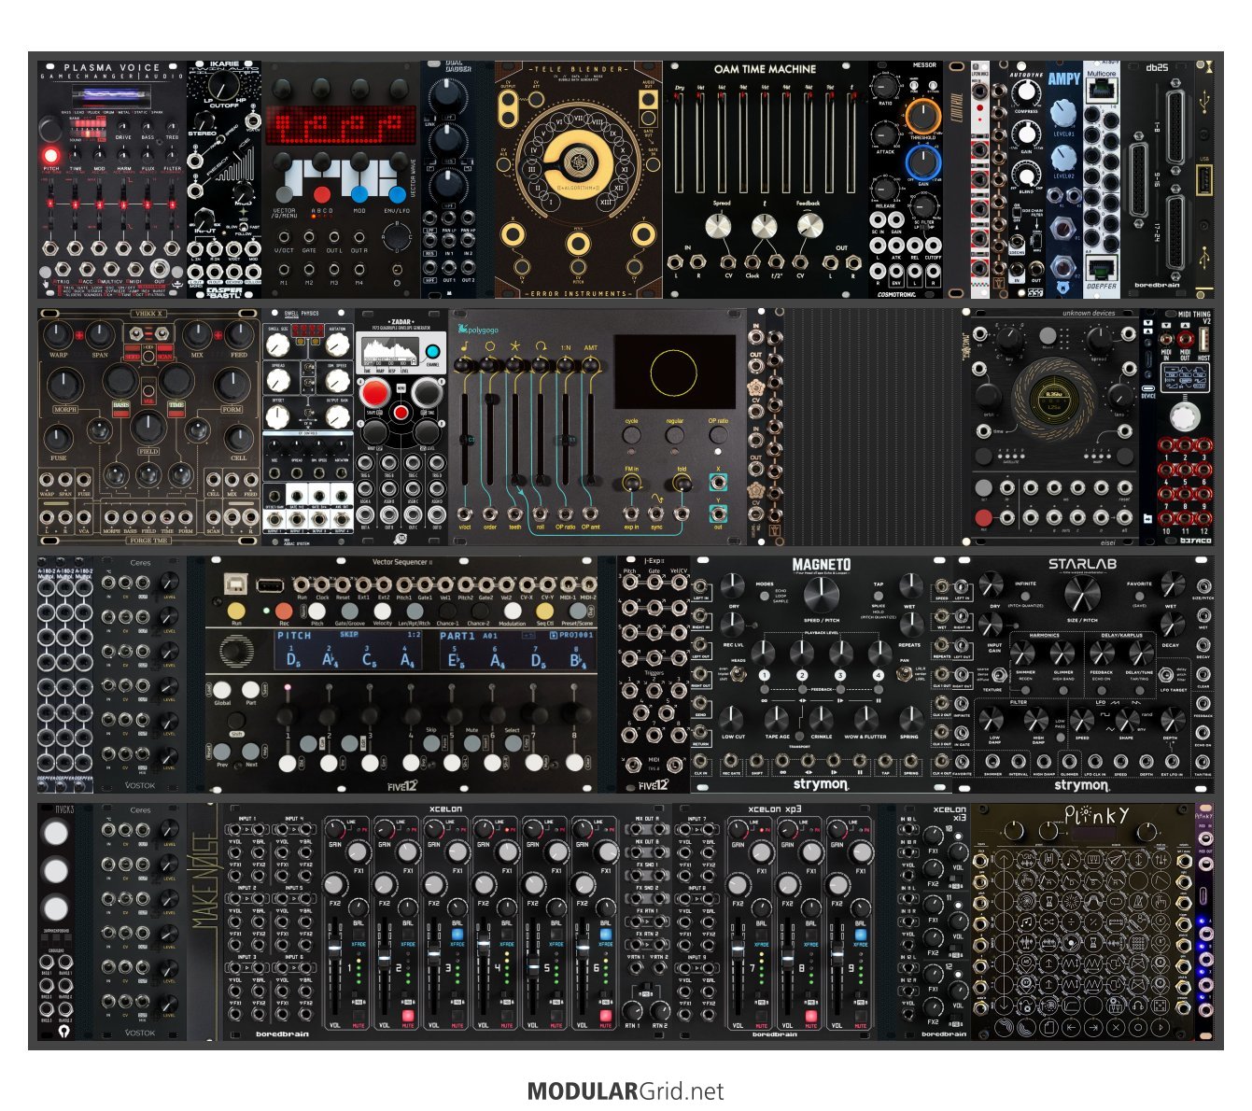Click the VECTOR/Q/MENU grey button on Vector Wave
The height and width of the screenshot is (1111, 1252).
284,194
